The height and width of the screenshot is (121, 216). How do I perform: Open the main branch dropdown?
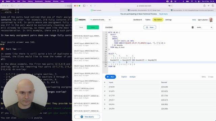(x=204, y=27)
